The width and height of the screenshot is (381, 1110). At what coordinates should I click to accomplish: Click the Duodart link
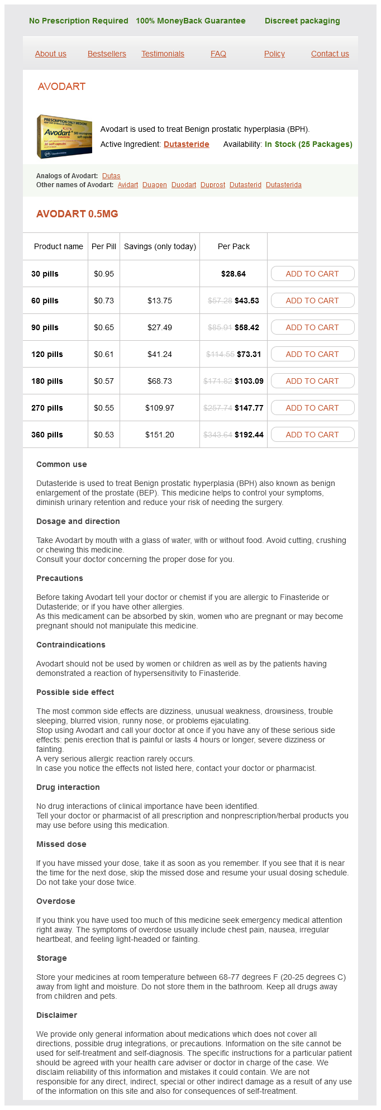(x=184, y=185)
